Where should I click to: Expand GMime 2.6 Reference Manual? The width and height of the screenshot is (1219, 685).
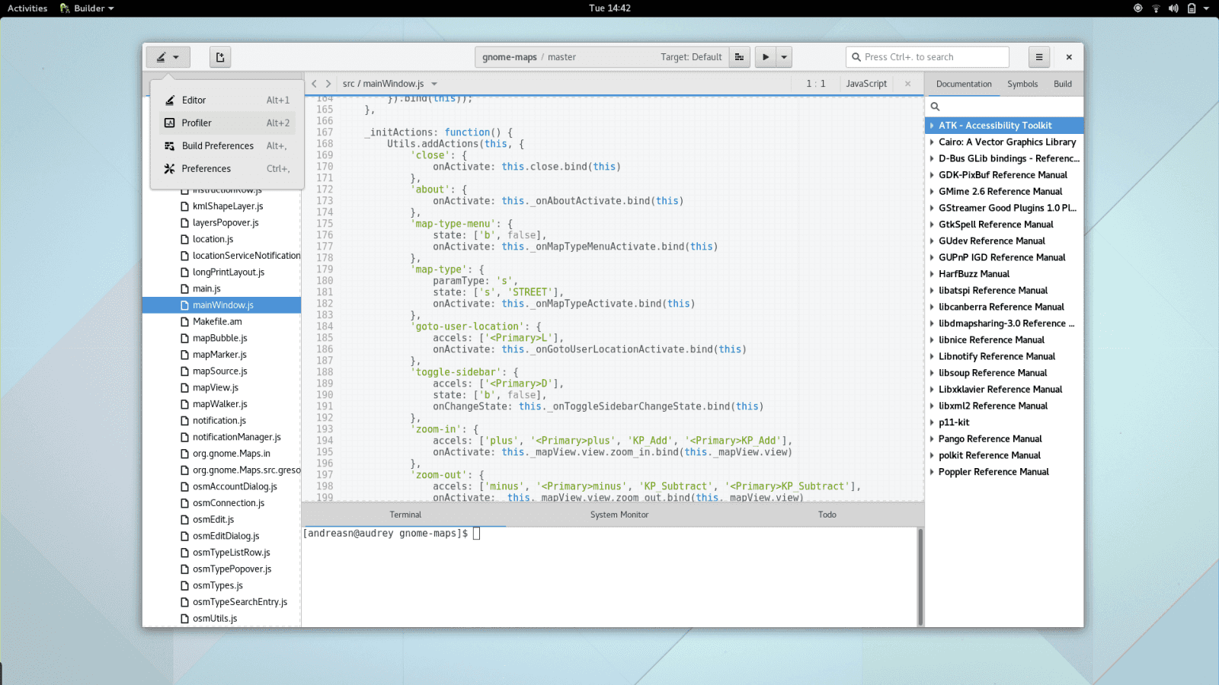[932, 192]
